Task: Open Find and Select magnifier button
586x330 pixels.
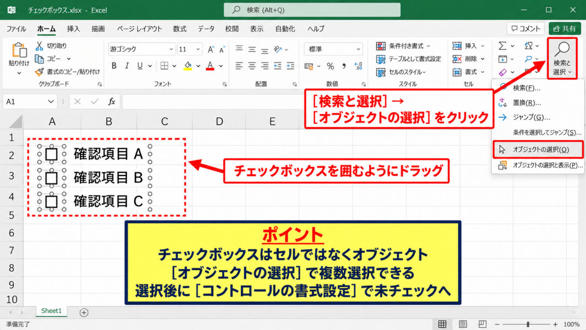Action: point(562,59)
